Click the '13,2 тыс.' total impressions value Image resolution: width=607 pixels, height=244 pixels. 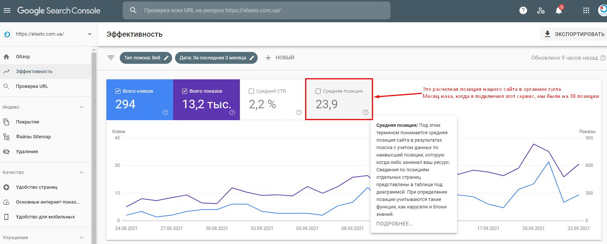[207, 105]
